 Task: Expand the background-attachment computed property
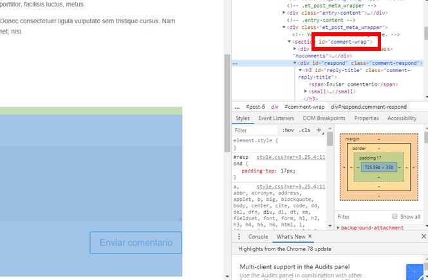click(x=339, y=228)
